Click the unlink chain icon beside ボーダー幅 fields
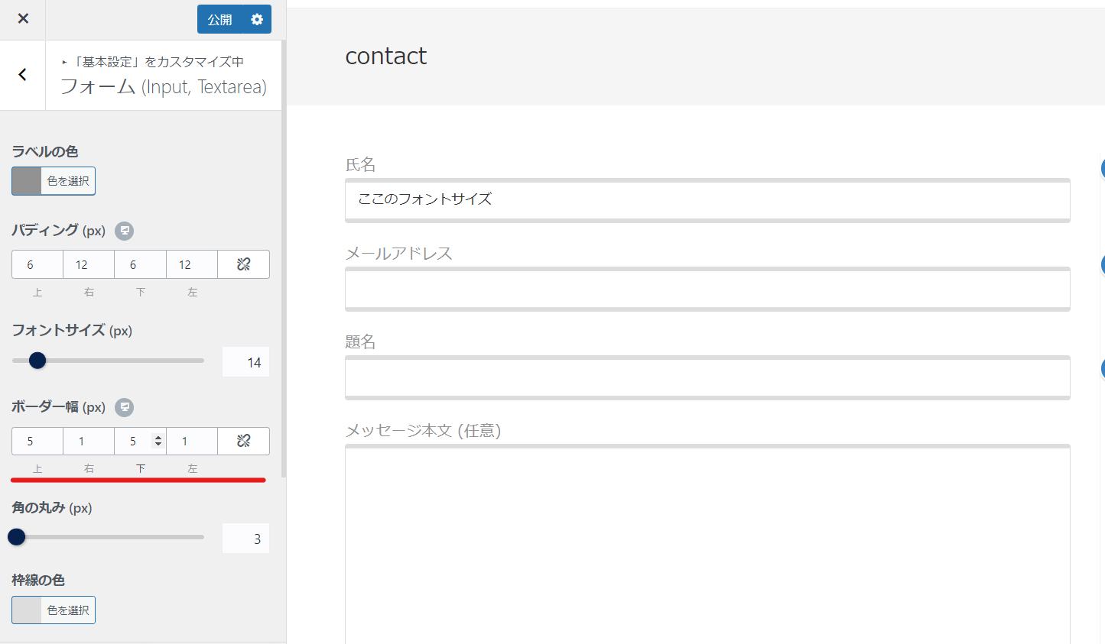The image size is (1105, 644). (243, 441)
